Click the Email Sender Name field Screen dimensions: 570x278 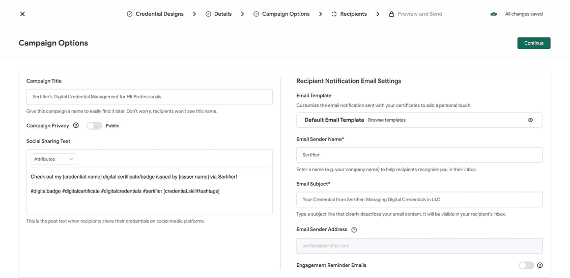pos(419,155)
